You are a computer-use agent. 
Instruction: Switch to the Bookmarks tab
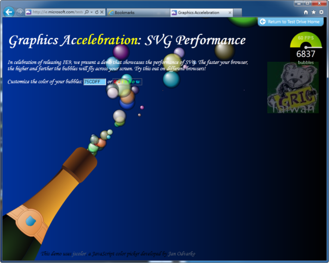(x=138, y=12)
